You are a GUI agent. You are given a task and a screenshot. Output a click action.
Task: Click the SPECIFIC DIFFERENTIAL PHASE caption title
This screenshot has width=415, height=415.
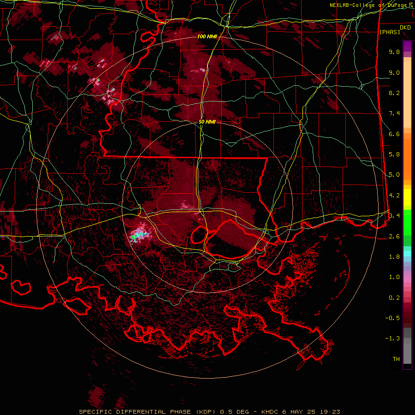coord(135,412)
